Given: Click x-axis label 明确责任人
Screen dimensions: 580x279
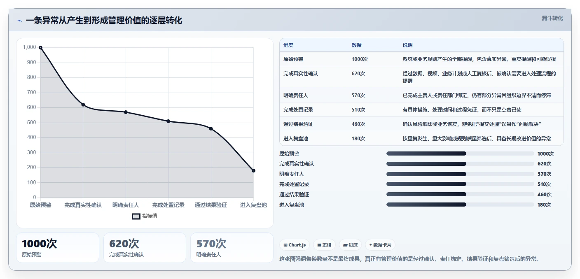Looking at the screenshot, I should [126, 205].
